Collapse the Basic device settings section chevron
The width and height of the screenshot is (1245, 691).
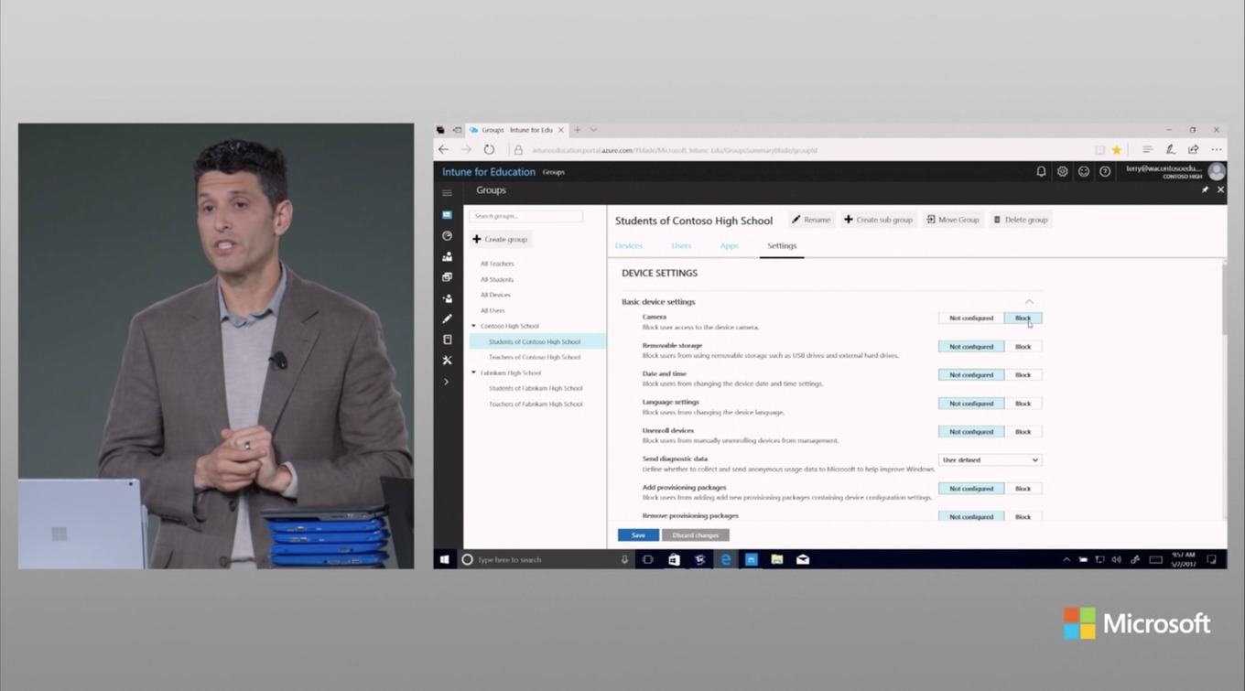1029,302
